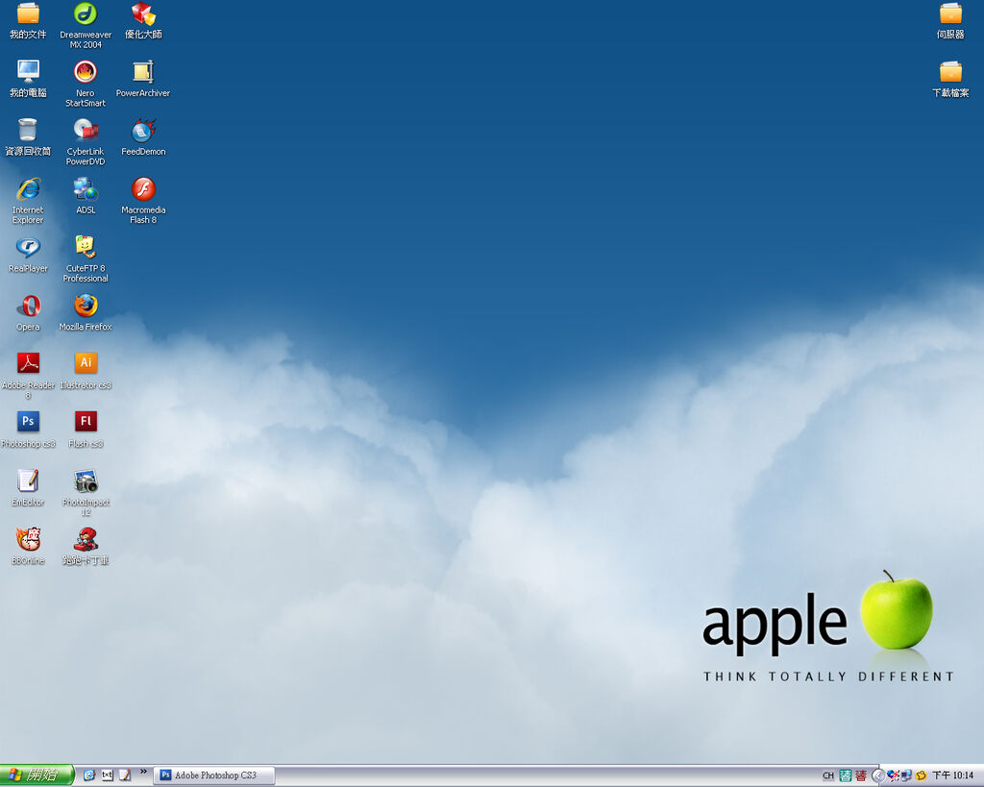Click the notepad-with-pencil Quick Launch icon
The image size is (984, 787).
[125, 775]
